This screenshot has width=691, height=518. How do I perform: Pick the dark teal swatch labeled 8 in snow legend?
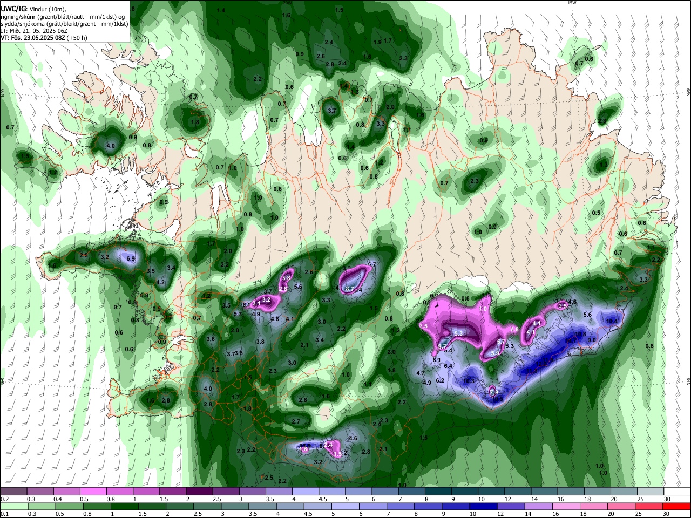coord(438,492)
